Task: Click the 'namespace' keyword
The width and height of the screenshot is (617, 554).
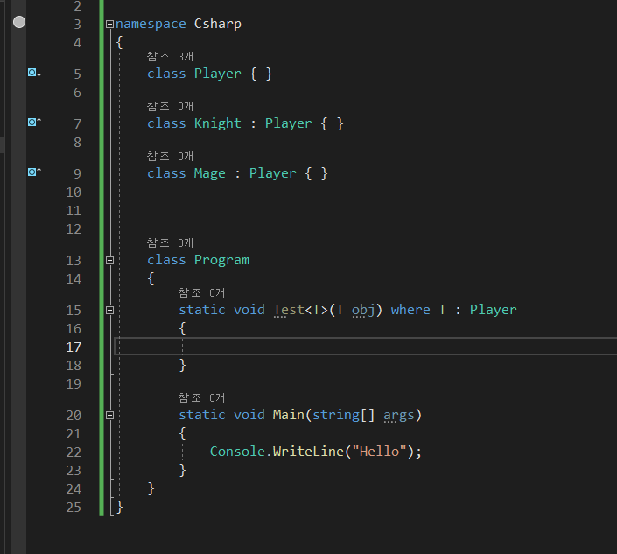Action: (151, 24)
